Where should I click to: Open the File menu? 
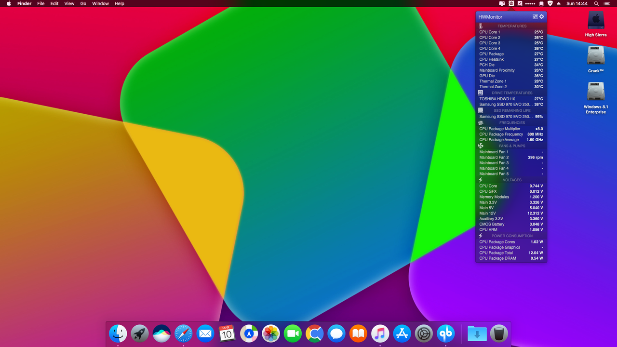click(x=41, y=3)
